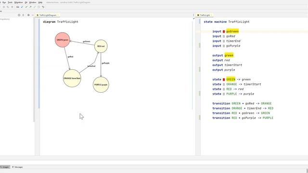The height and width of the screenshot is (173, 308).
Task: Click the goGreen transition label in diagram
Action: click(87, 42)
